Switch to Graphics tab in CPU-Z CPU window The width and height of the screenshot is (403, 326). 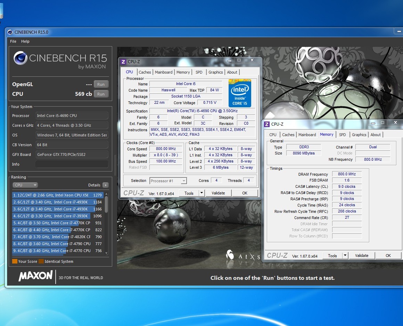[216, 72]
